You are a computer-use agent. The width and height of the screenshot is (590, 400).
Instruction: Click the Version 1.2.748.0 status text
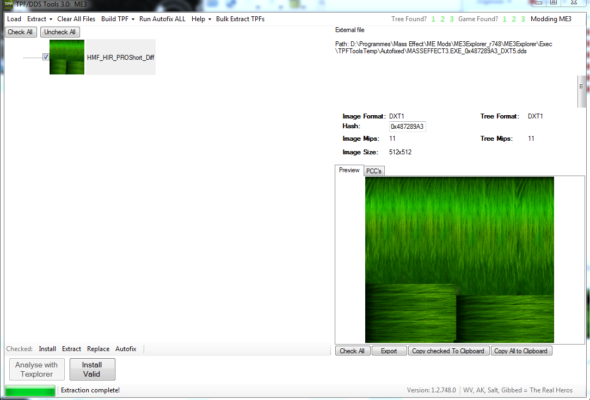(x=431, y=390)
